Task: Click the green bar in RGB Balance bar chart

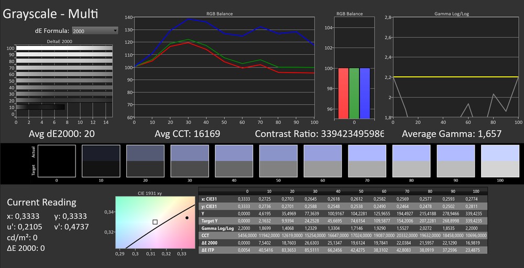Action: [x=354, y=93]
